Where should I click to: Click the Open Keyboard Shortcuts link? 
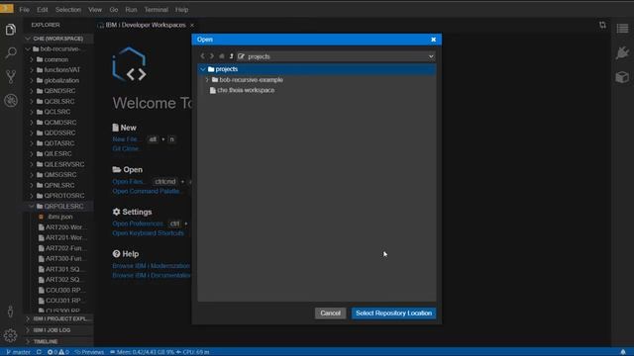(x=148, y=233)
